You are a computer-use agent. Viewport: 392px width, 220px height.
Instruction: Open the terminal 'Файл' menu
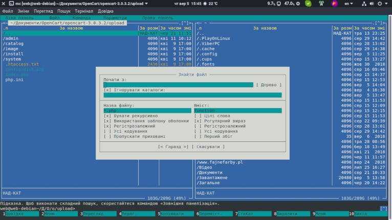pos(8,11)
